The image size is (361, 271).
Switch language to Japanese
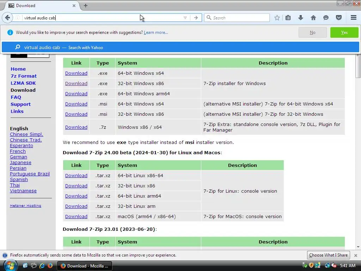(20, 162)
